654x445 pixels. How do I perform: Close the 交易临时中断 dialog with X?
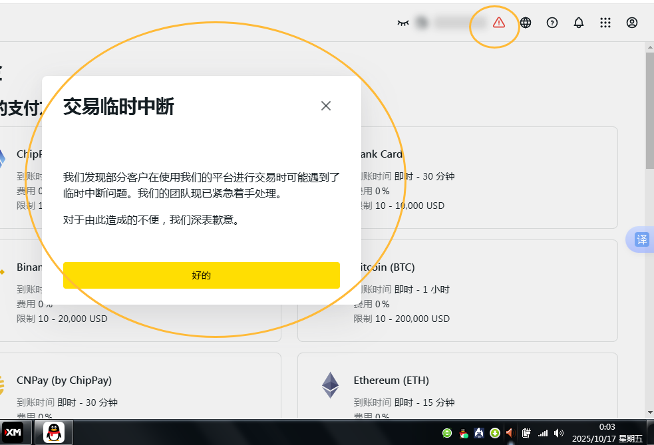[x=325, y=106]
